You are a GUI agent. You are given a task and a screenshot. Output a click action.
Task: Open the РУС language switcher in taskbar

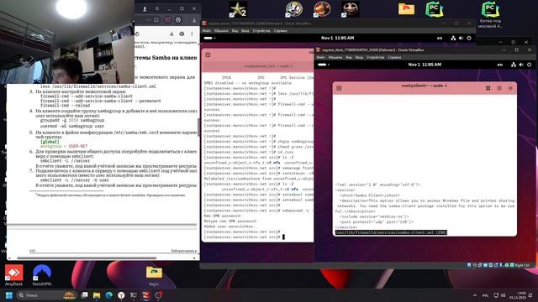[x=486, y=295]
